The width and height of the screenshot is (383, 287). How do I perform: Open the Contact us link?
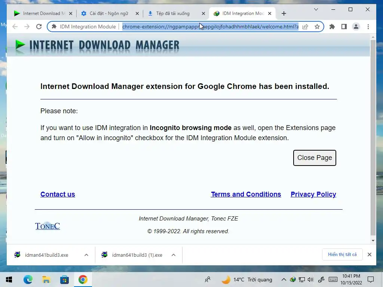(58, 194)
